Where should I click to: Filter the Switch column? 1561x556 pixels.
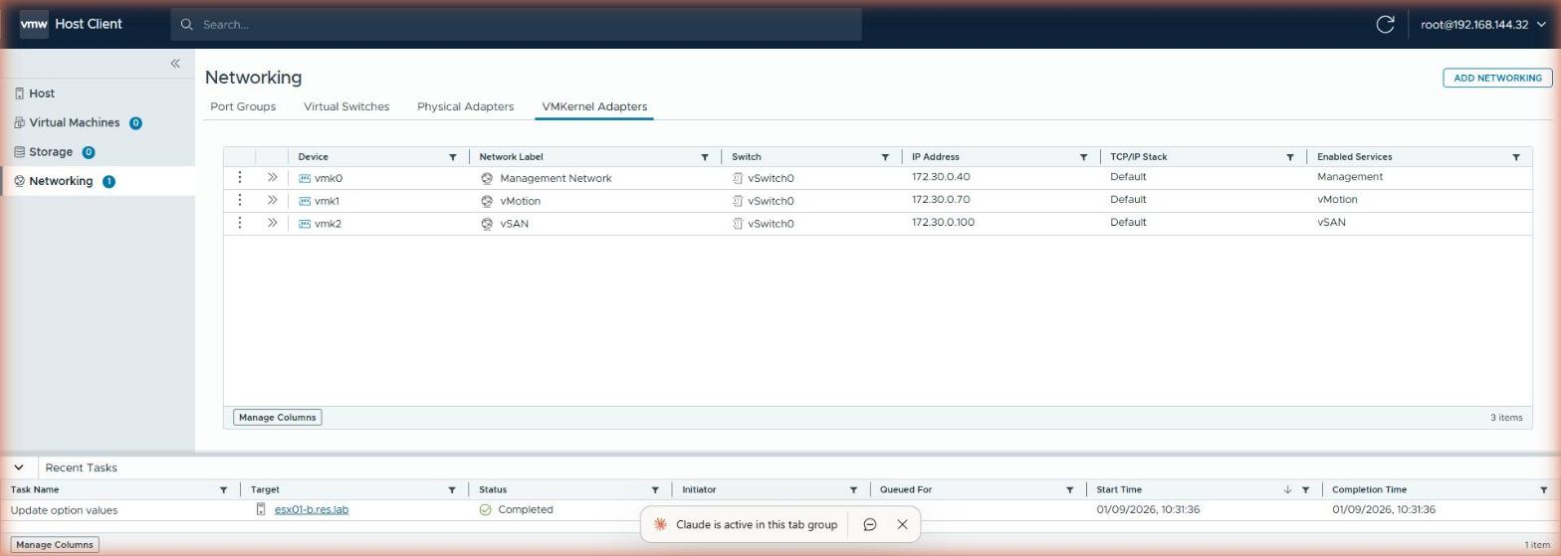[x=884, y=157]
